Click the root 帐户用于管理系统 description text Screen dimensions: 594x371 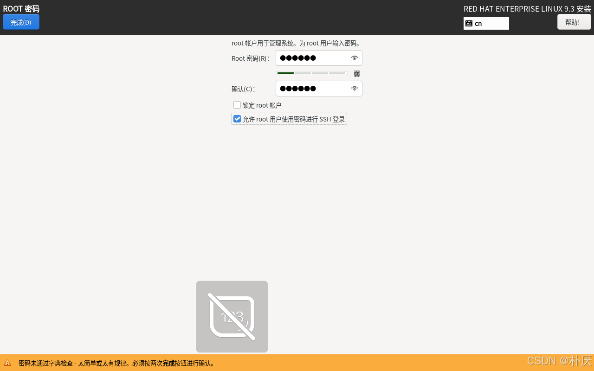pyautogui.click(x=296, y=43)
